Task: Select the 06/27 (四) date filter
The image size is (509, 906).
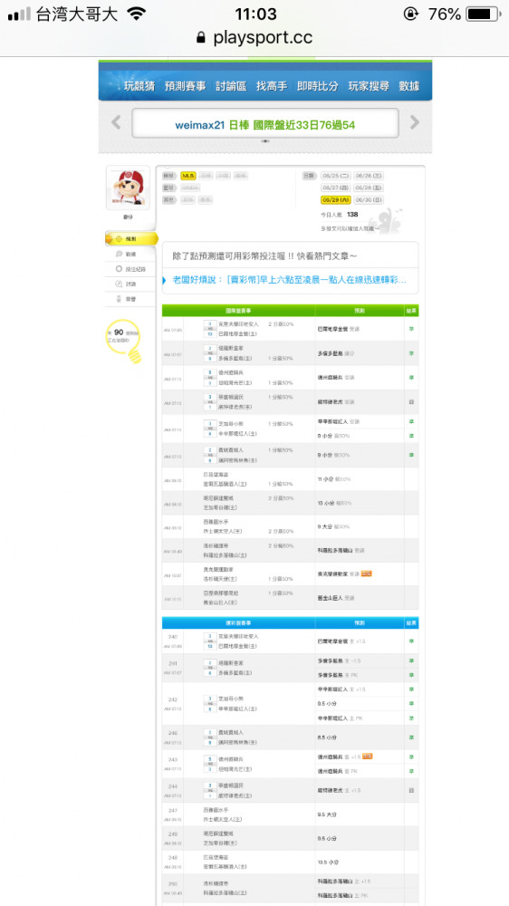Action: (336, 188)
